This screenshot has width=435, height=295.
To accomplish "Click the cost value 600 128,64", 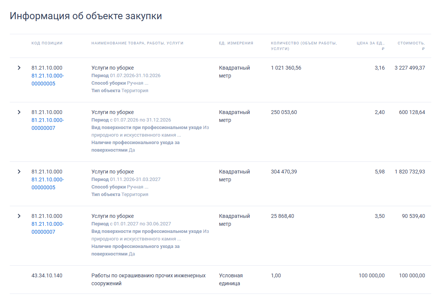I will (412, 112).
